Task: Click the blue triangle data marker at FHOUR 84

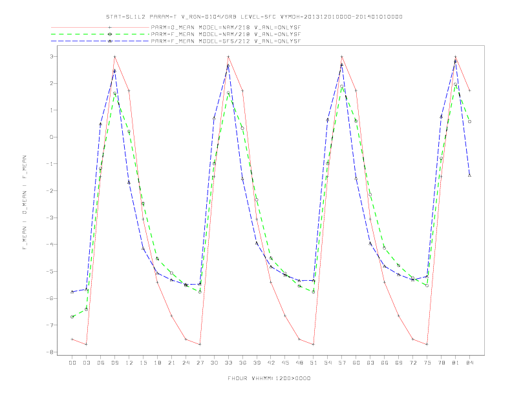Action: coord(469,176)
